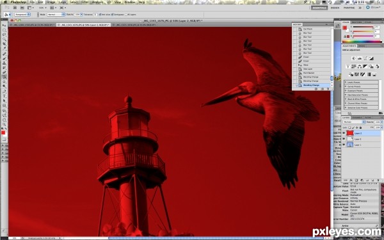The image size is (384, 240).
Task: Toggle visibility of Layer 1
Action: [344, 145]
